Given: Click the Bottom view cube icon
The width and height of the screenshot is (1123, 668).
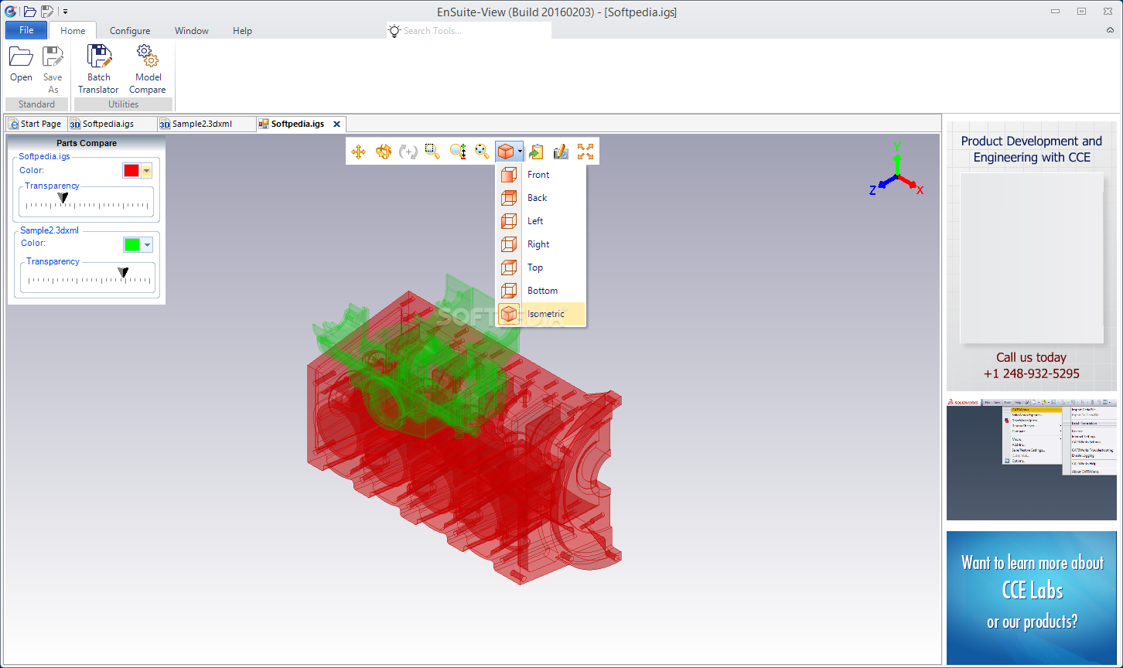Looking at the screenshot, I should tap(508, 291).
